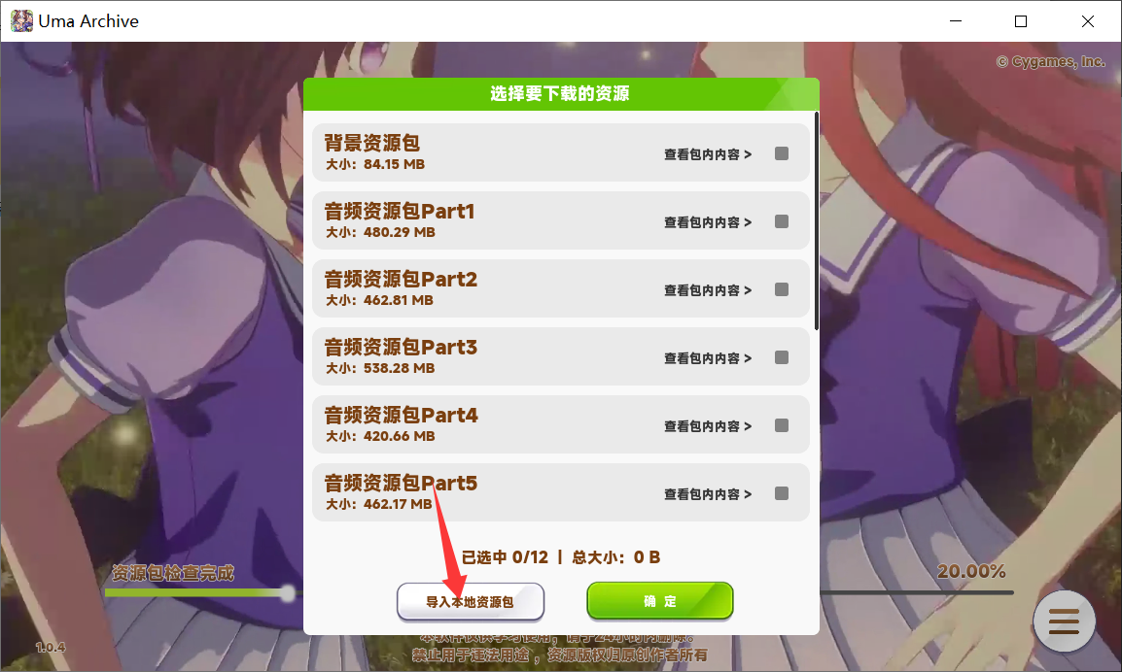This screenshot has width=1122, height=672.
Task: Click the 导入本地资源包 button
Action: tap(471, 601)
